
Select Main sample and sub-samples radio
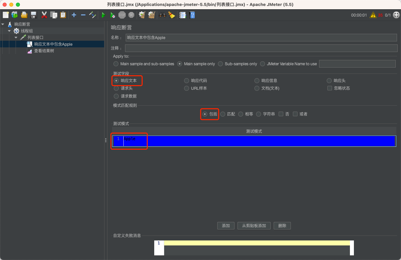[116, 64]
